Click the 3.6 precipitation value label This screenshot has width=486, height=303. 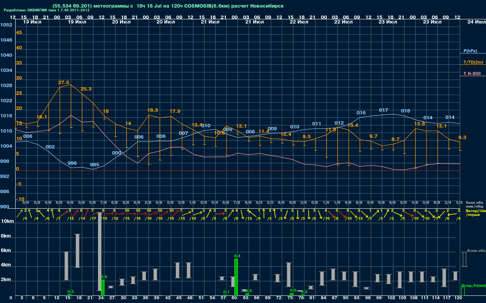pos(104,277)
